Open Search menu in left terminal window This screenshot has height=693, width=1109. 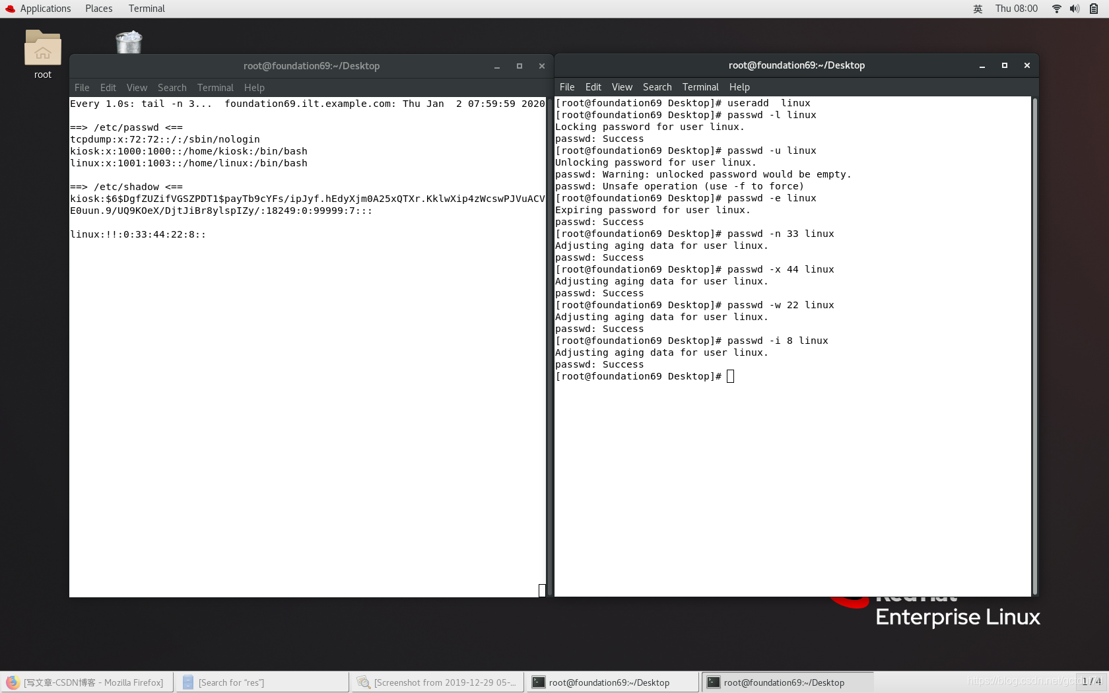[172, 88]
